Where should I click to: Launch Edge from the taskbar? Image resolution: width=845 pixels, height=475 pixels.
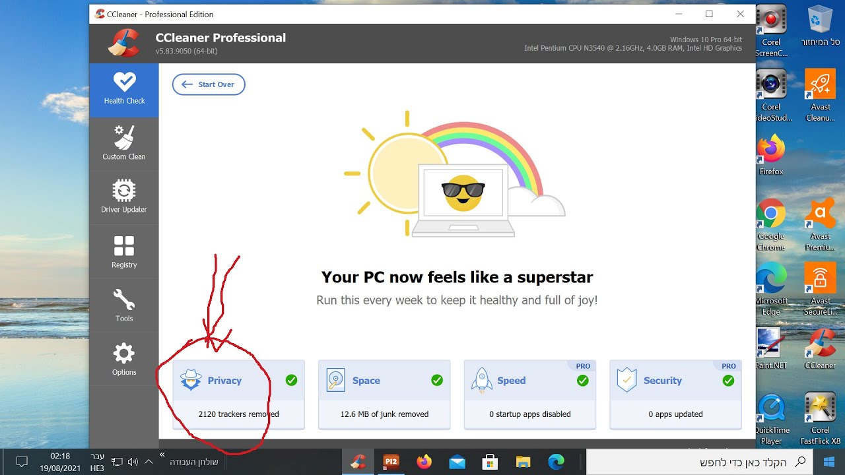pos(556,462)
